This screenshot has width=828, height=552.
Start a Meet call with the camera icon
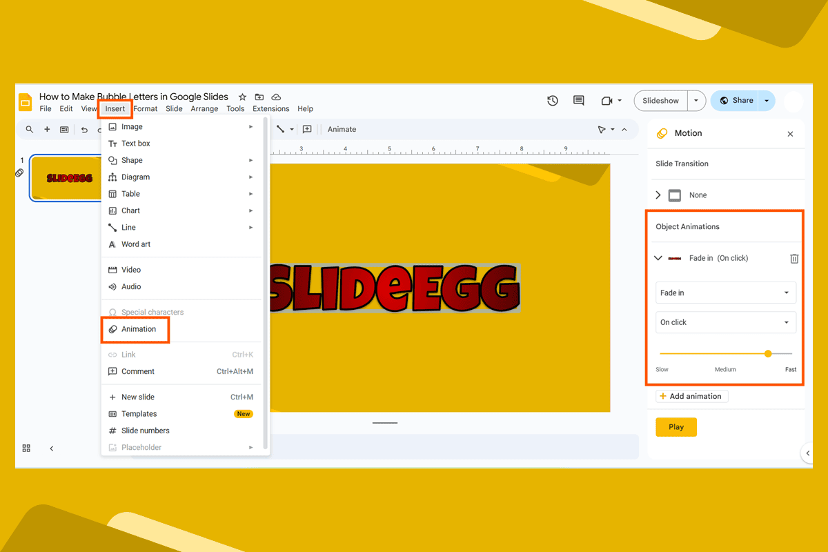point(606,101)
